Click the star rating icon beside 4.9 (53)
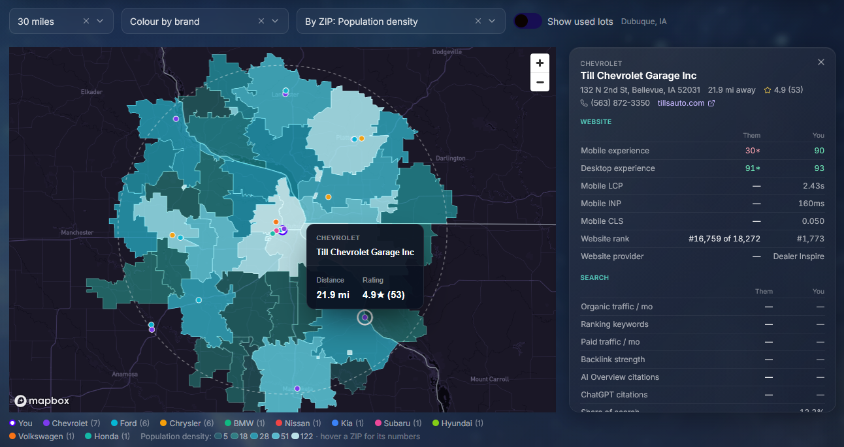 point(768,90)
